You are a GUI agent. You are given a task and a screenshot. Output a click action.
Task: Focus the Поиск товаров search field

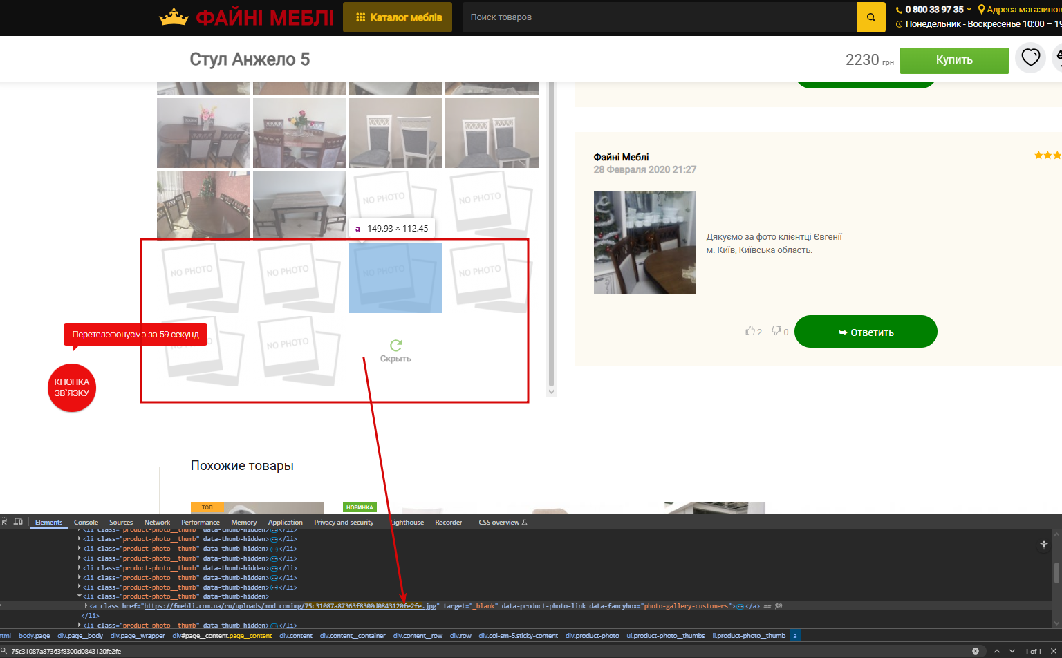[x=659, y=17]
